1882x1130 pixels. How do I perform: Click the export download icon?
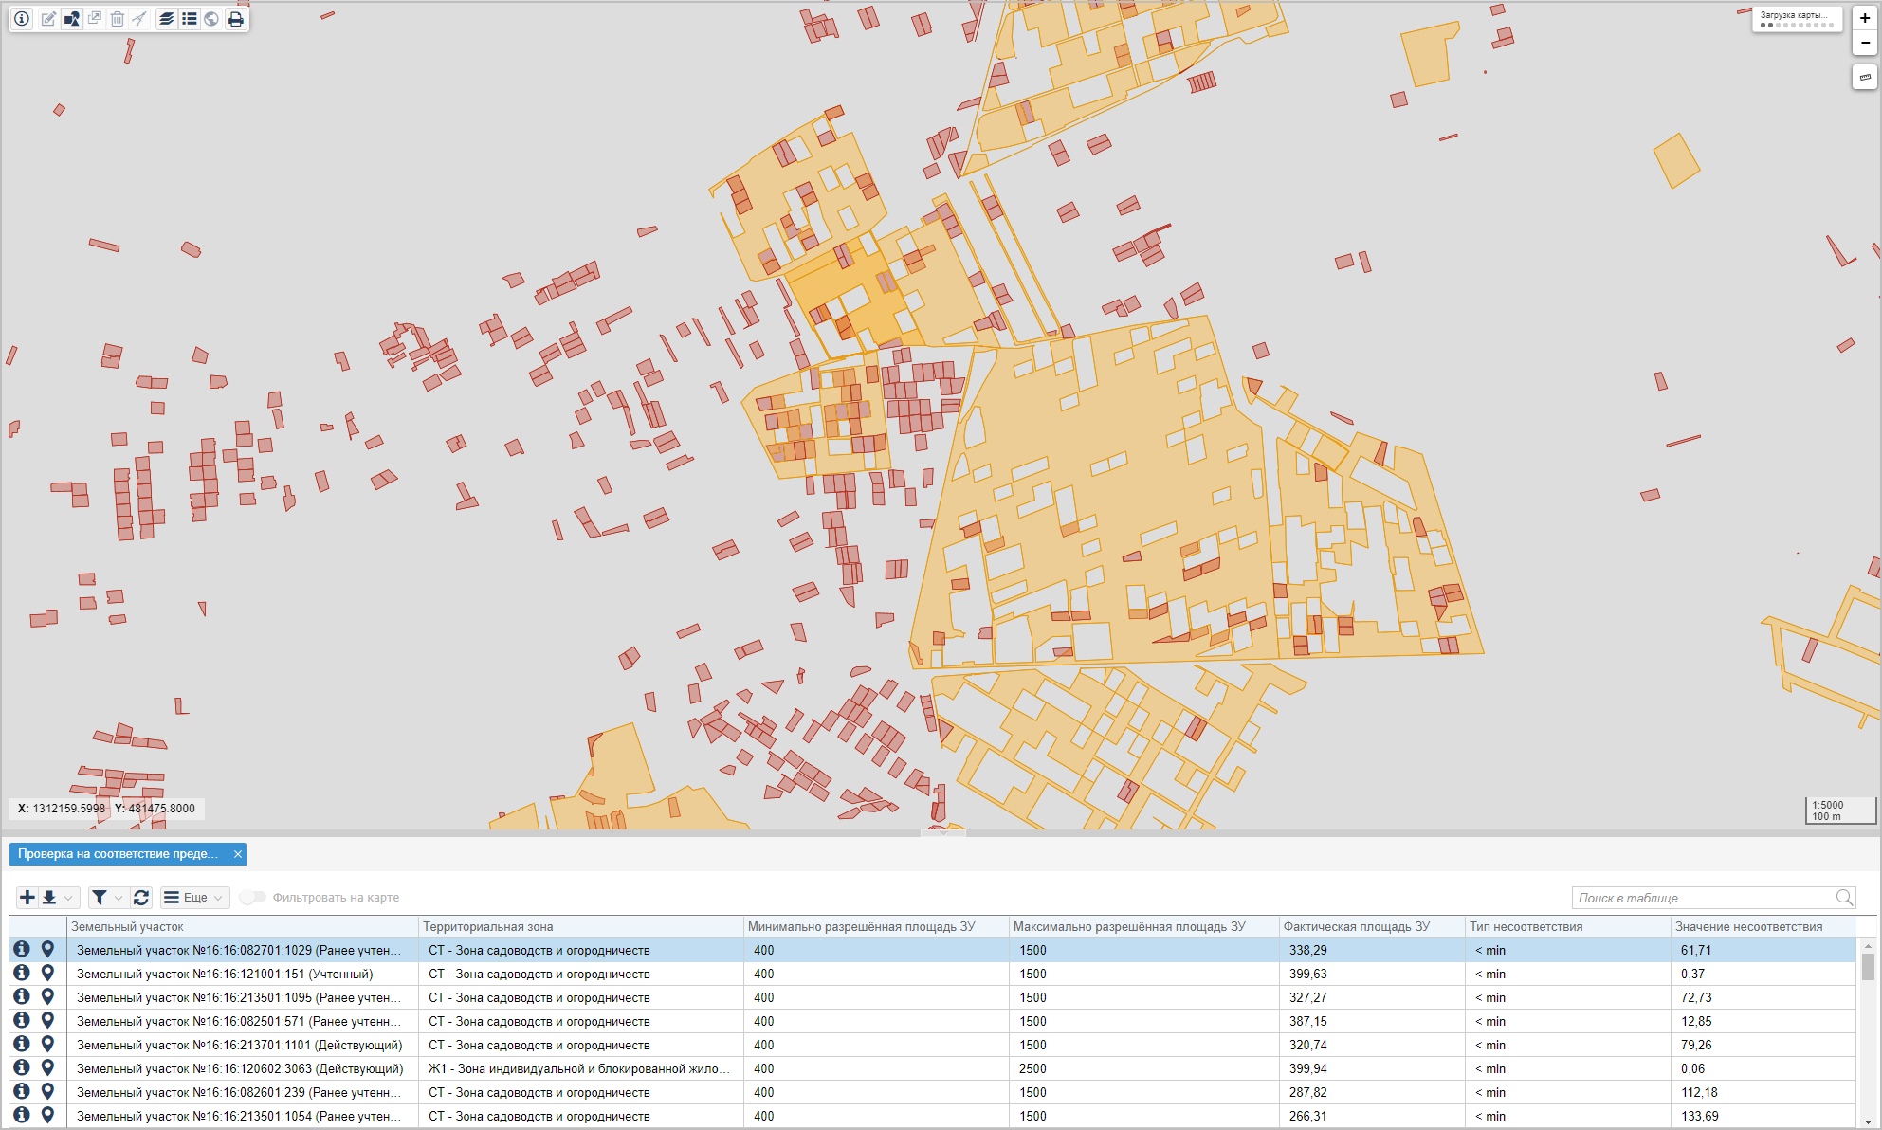(49, 897)
